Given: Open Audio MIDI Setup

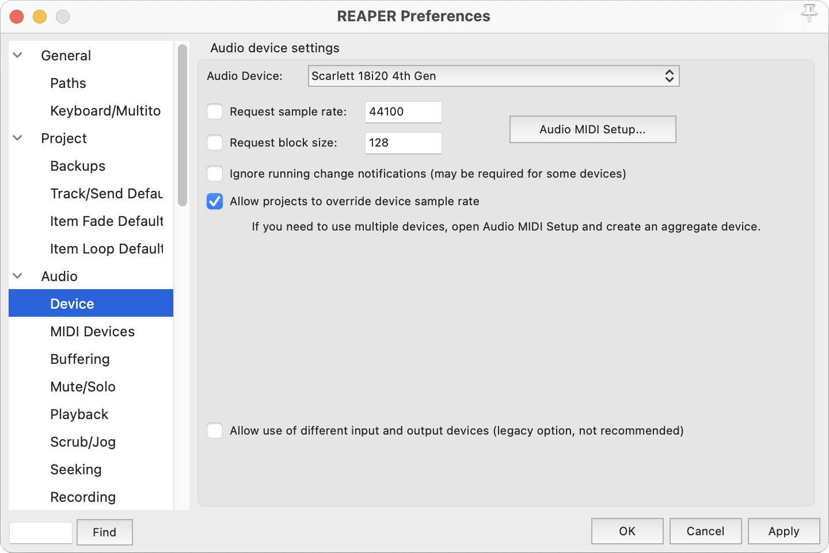Looking at the screenshot, I should [593, 129].
